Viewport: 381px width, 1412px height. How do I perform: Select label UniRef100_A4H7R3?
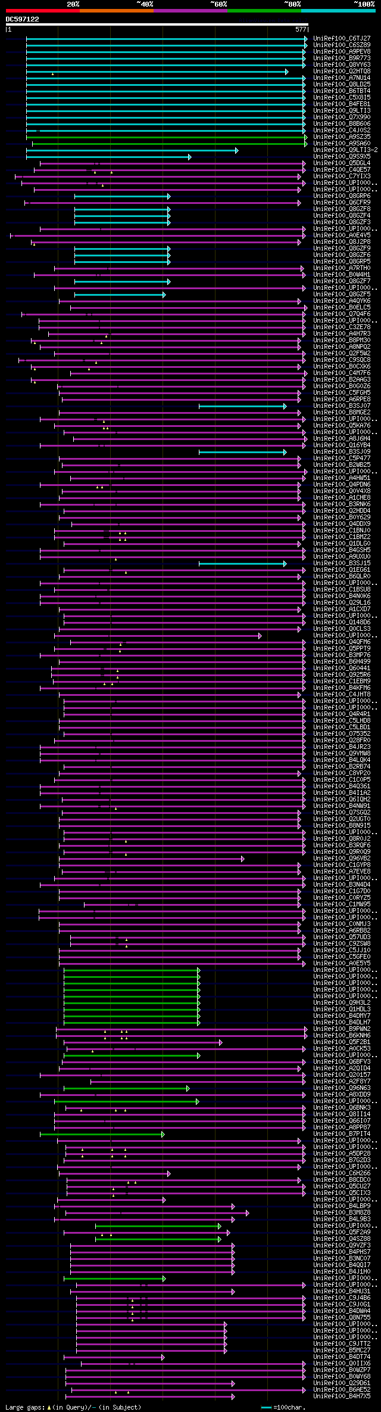pos(342,333)
